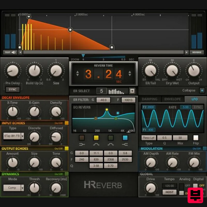Click the blue zoom triangle marker
Viewport: 207px width, 207px height.
point(83,56)
